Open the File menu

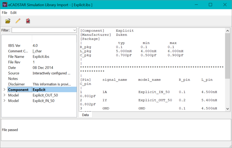pos(5,13)
